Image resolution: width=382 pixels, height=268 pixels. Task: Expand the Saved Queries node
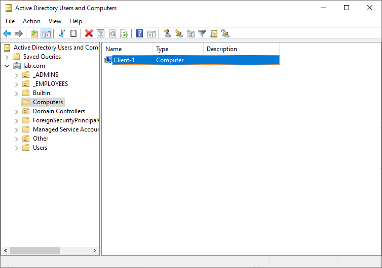7,57
